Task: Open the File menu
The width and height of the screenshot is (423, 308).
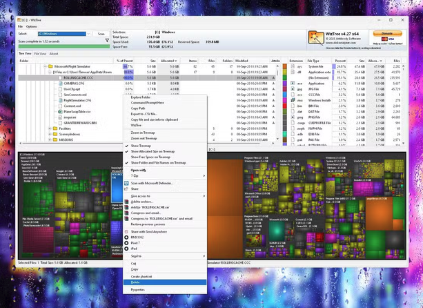Action: (x=20, y=26)
